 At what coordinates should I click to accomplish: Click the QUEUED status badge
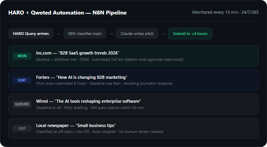coord(22,104)
